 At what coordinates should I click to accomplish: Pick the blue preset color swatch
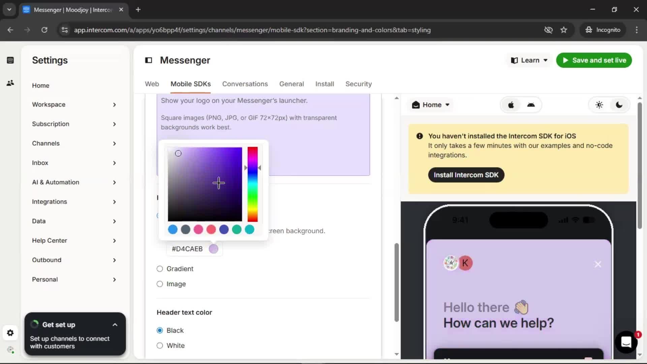[173, 230]
